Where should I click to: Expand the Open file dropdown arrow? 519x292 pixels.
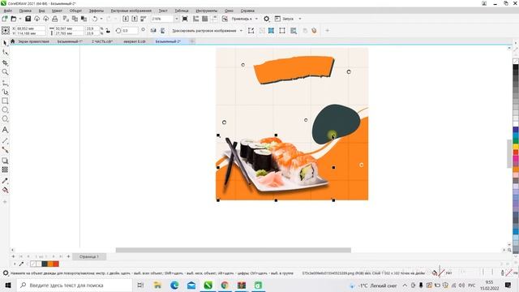pyautogui.click(x=19, y=19)
